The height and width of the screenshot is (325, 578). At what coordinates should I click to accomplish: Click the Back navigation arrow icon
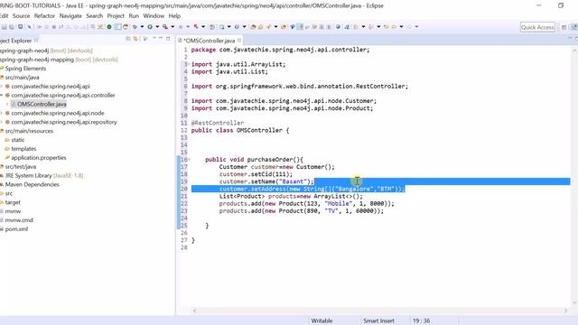394,26
